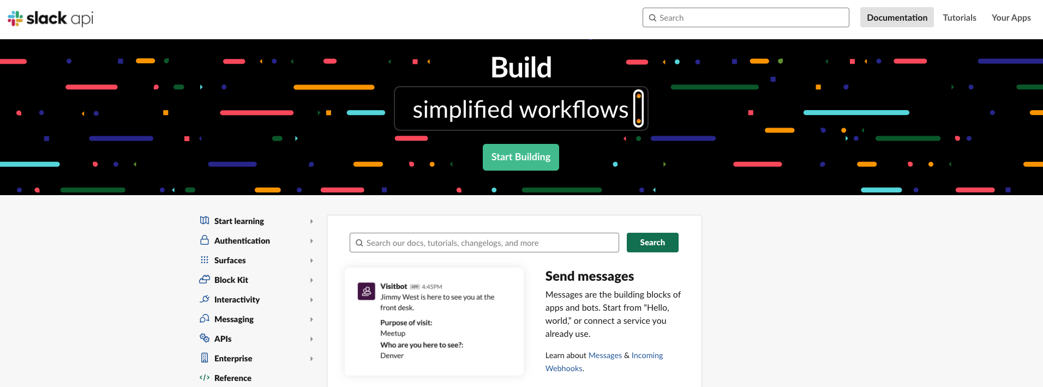Viewport: 1043px width, 387px height.
Task: Click the Messaging chat bubble icon
Action: (x=205, y=319)
